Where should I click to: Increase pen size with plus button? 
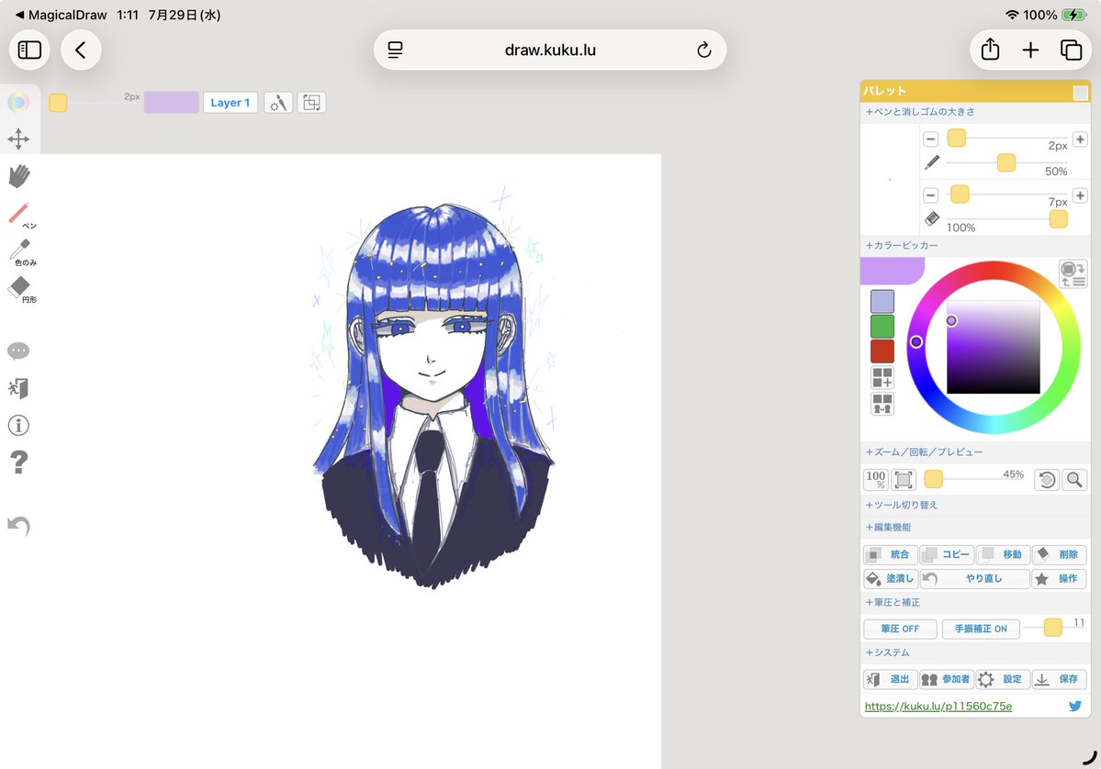pyautogui.click(x=1080, y=139)
